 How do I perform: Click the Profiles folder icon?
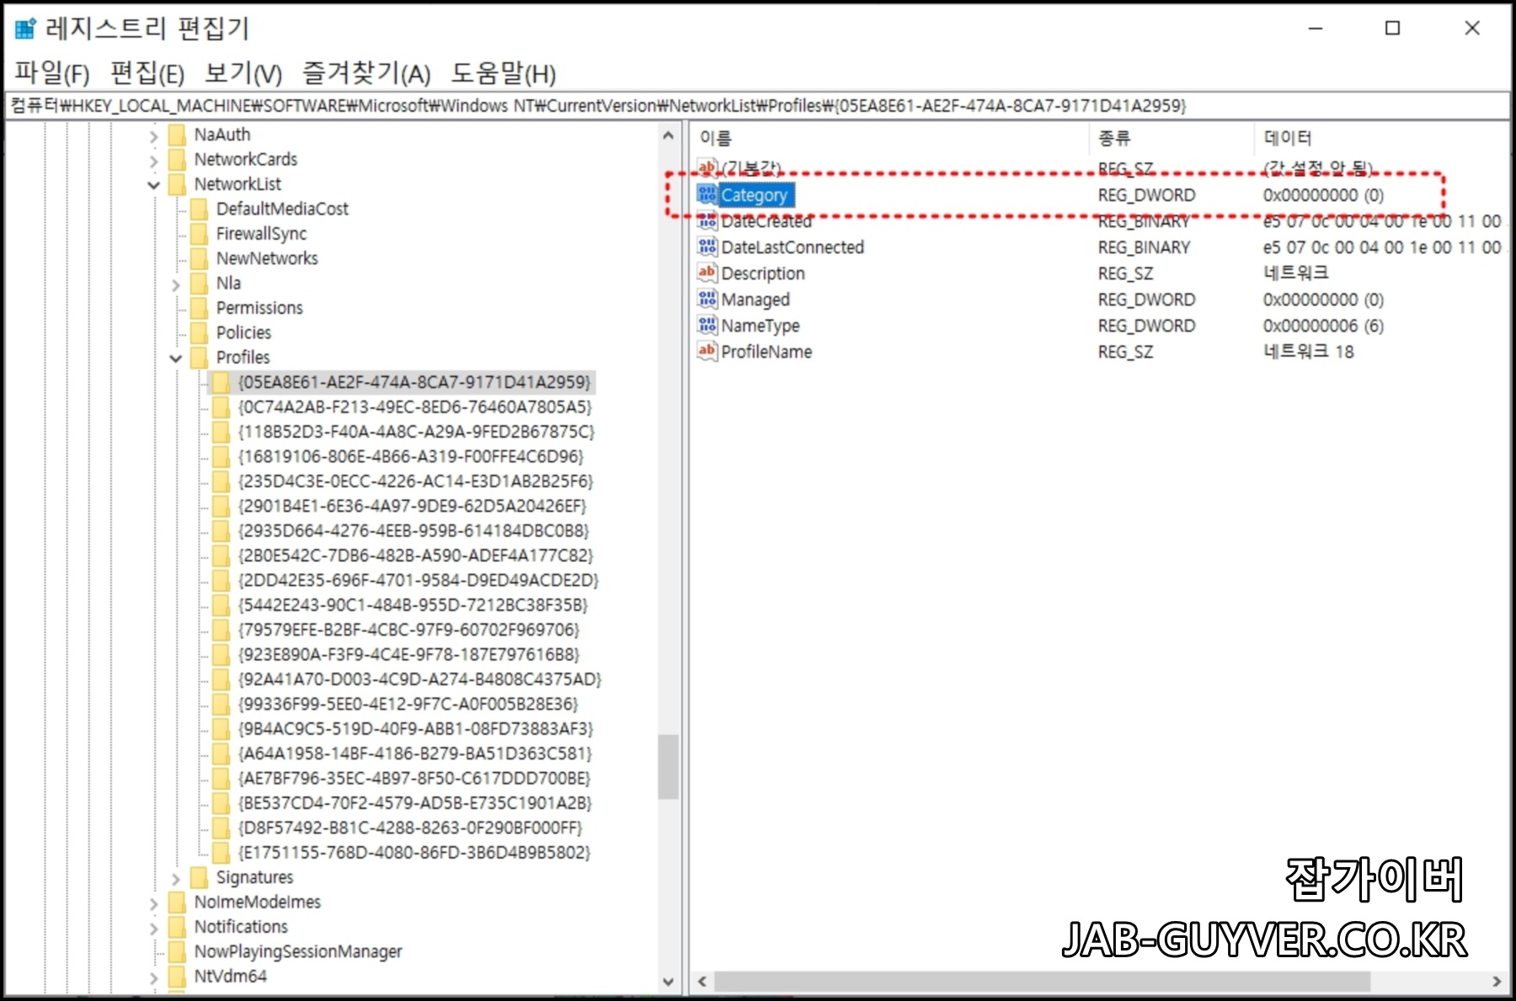(x=199, y=357)
